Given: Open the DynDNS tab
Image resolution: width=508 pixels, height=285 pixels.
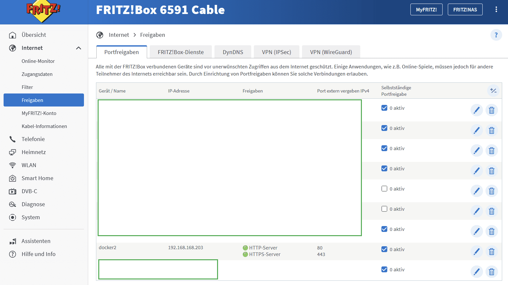Looking at the screenshot, I should pos(233,52).
